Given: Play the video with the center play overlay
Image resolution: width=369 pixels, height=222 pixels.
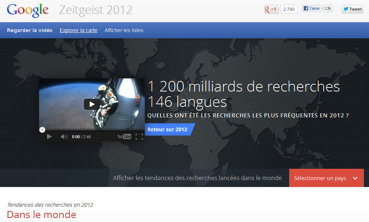Looking at the screenshot, I should tap(92, 104).
